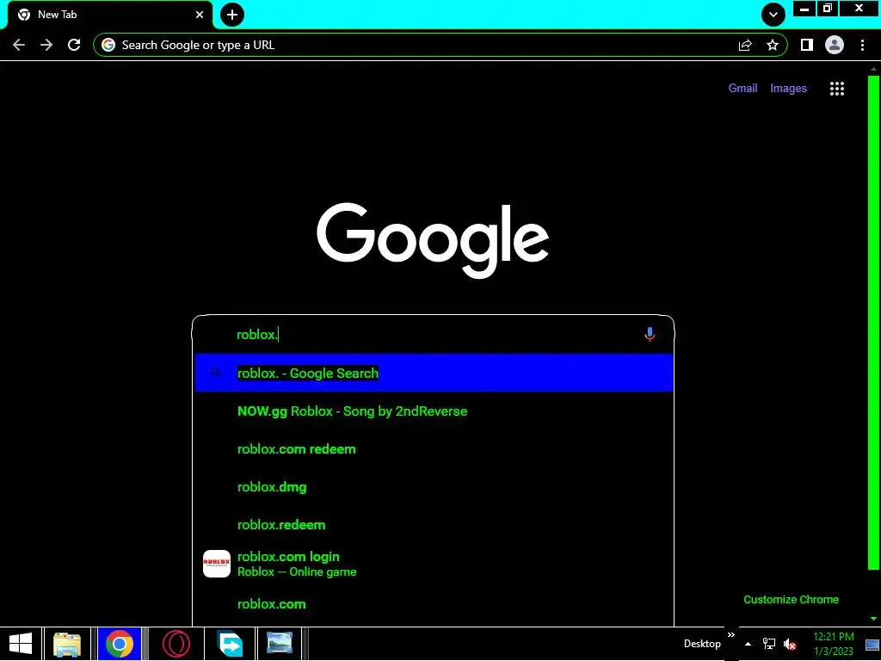This screenshot has width=881, height=661.
Task: Select 'NOW.gg Roblox - Song by 2ndReverse' suggestion
Action: [x=434, y=411]
